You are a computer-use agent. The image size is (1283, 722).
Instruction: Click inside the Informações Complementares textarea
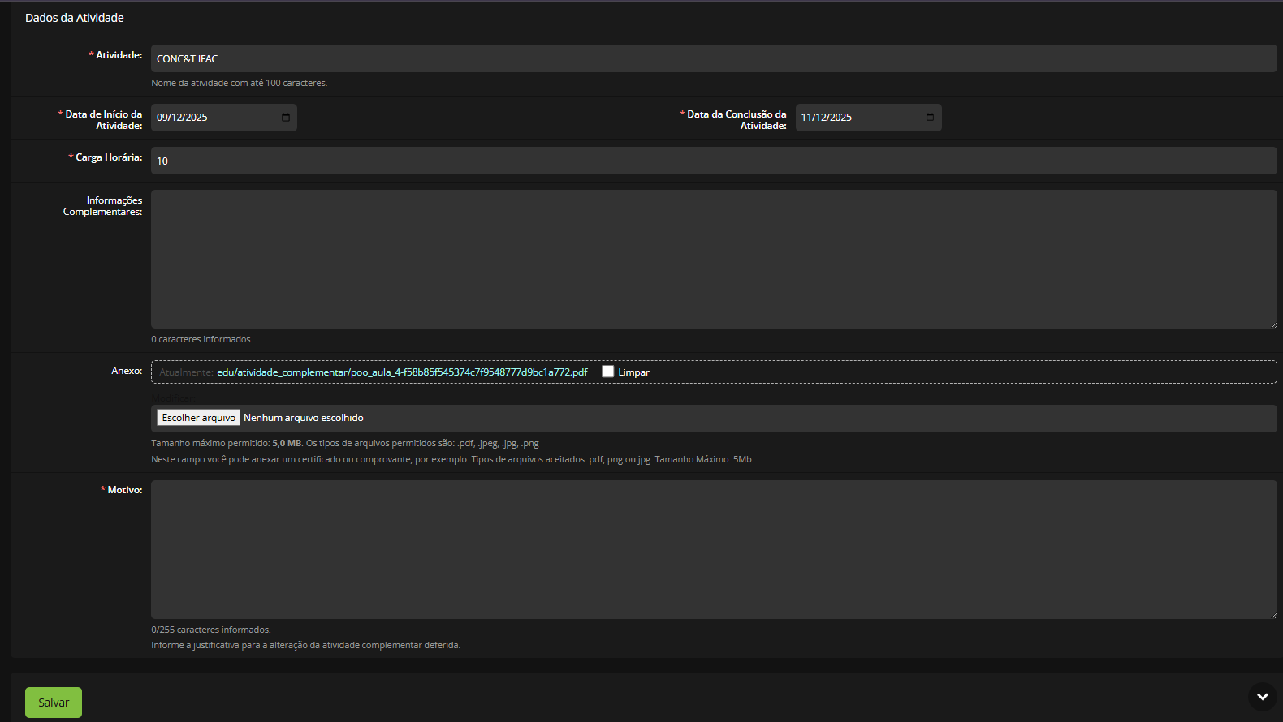coord(713,259)
